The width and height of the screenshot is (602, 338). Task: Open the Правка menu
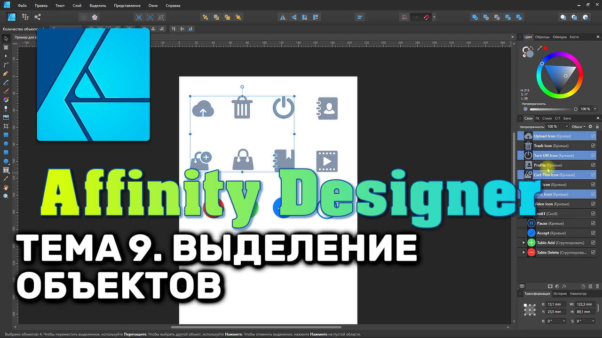click(x=41, y=6)
